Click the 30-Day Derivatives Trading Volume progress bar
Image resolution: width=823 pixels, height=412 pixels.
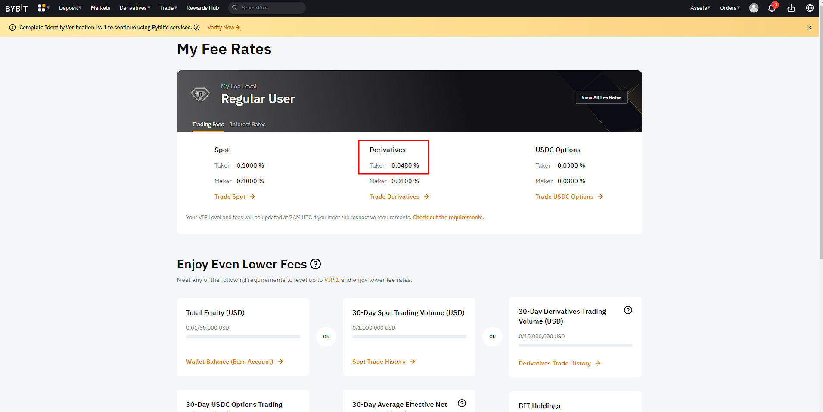point(575,346)
